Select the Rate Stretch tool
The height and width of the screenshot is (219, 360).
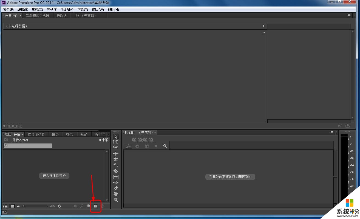(116, 165)
